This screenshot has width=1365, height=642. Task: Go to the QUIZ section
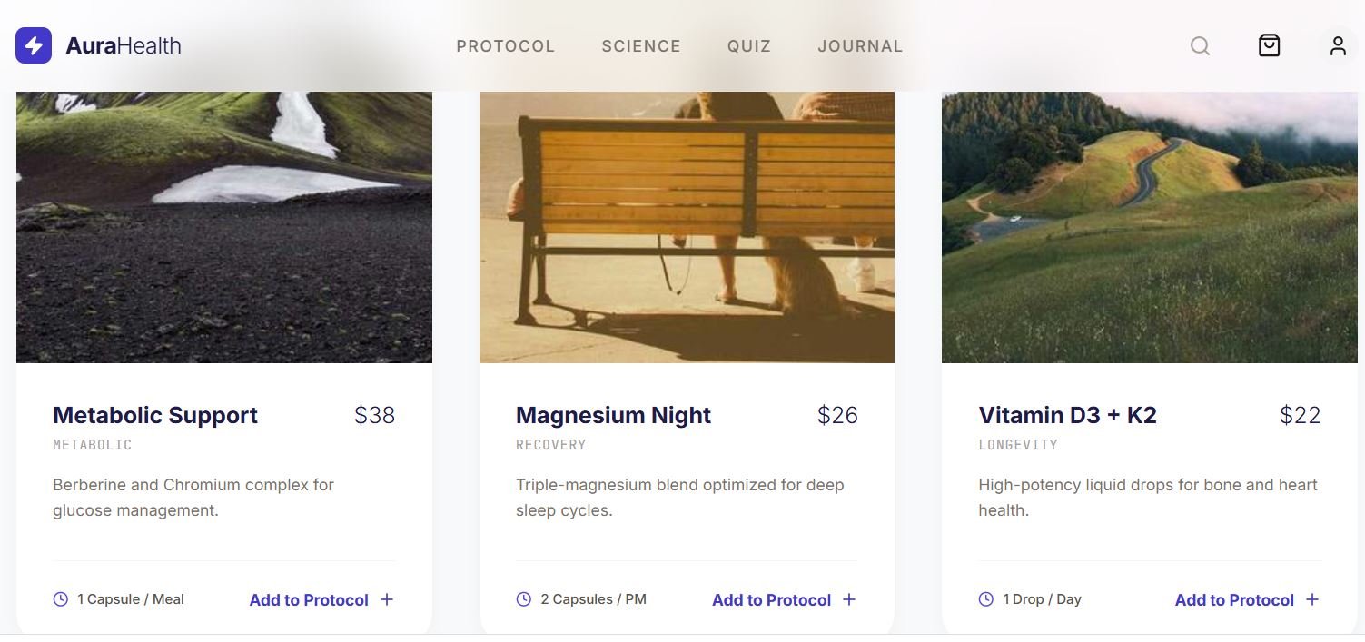(x=748, y=45)
